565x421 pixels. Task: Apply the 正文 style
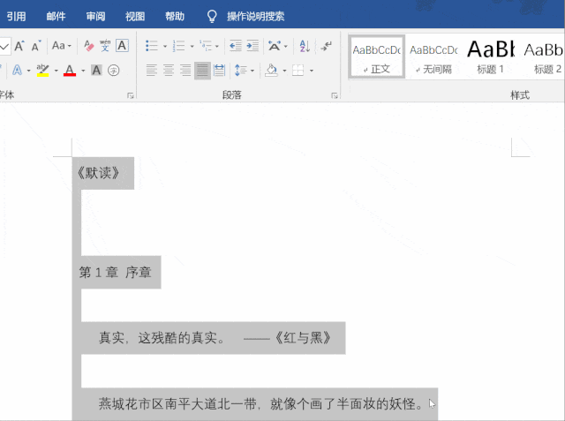click(377, 56)
